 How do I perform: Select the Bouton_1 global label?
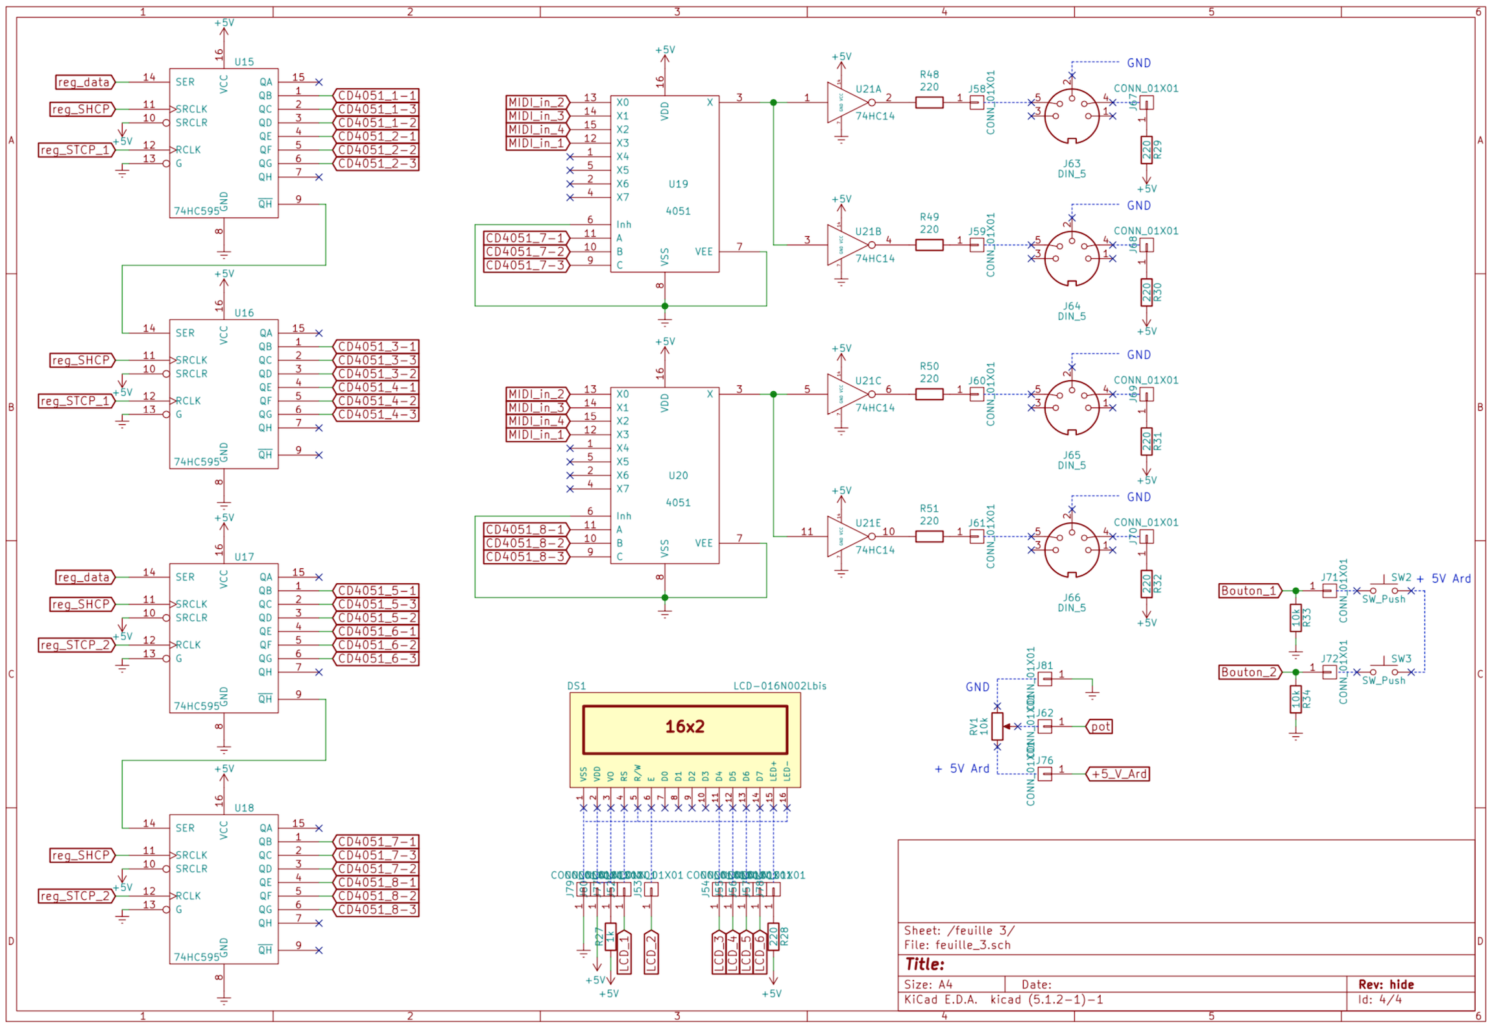pyautogui.click(x=1249, y=590)
